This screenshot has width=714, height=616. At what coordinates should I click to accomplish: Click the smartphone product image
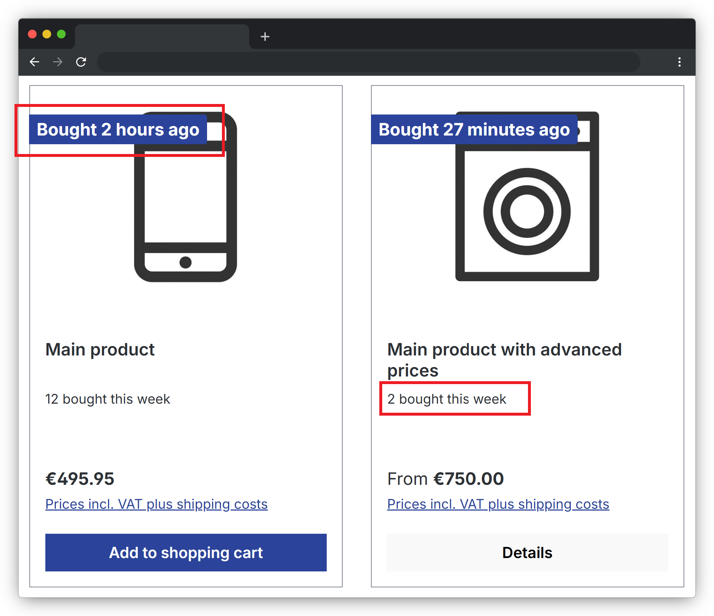(186, 197)
